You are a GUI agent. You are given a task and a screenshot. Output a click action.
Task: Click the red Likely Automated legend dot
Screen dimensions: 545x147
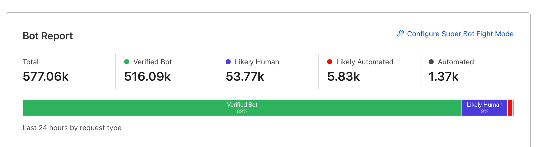point(330,62)
